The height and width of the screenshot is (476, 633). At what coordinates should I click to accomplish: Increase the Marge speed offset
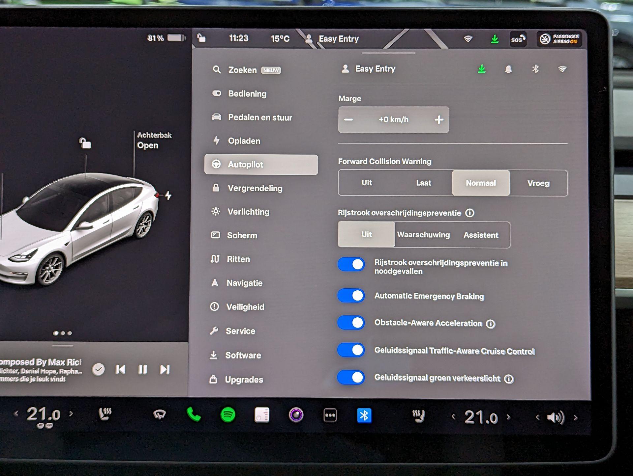439,119
